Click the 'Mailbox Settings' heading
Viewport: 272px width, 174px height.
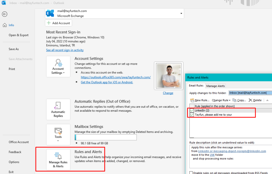[89, 127]
